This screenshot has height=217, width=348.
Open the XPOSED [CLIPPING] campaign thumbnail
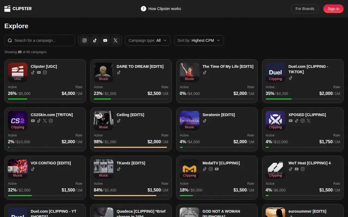pyautogui.click(x=275, y=121)
